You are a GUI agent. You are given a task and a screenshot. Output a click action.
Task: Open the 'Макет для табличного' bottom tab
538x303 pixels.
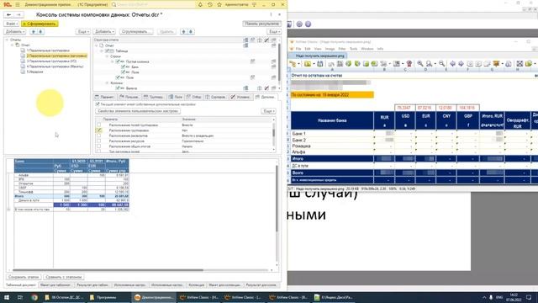coord(55,285)
